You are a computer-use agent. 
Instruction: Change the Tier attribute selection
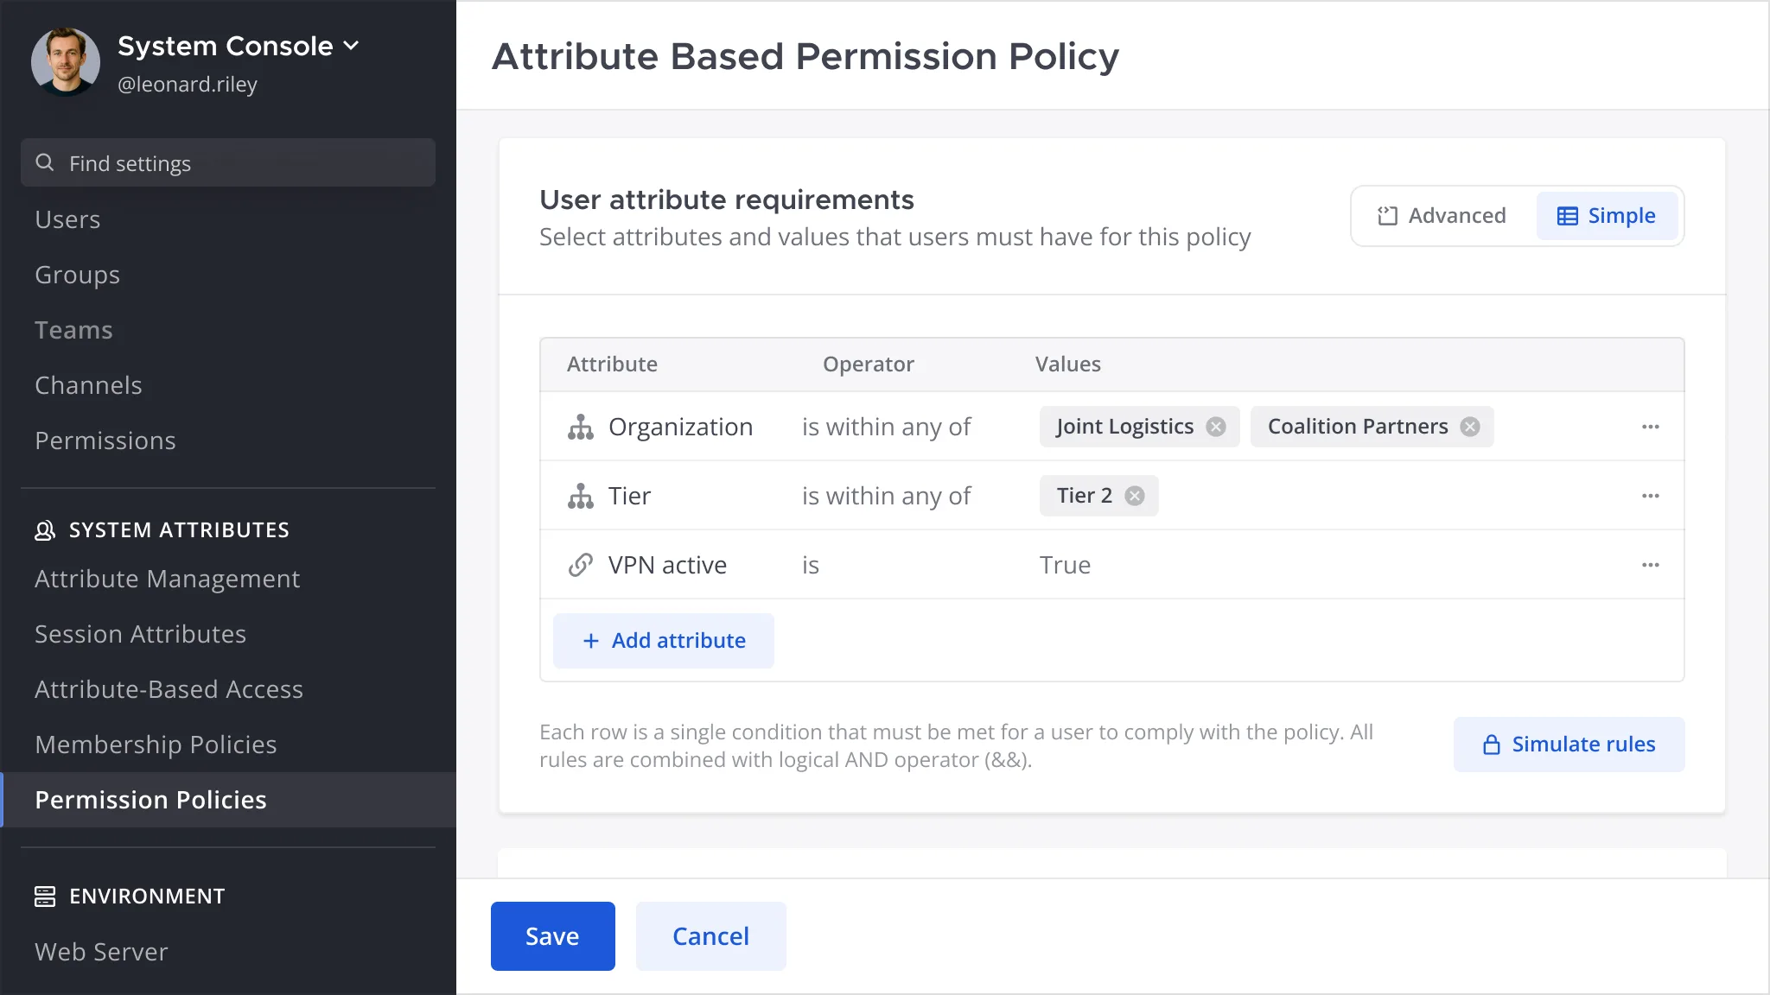[629, 496]
